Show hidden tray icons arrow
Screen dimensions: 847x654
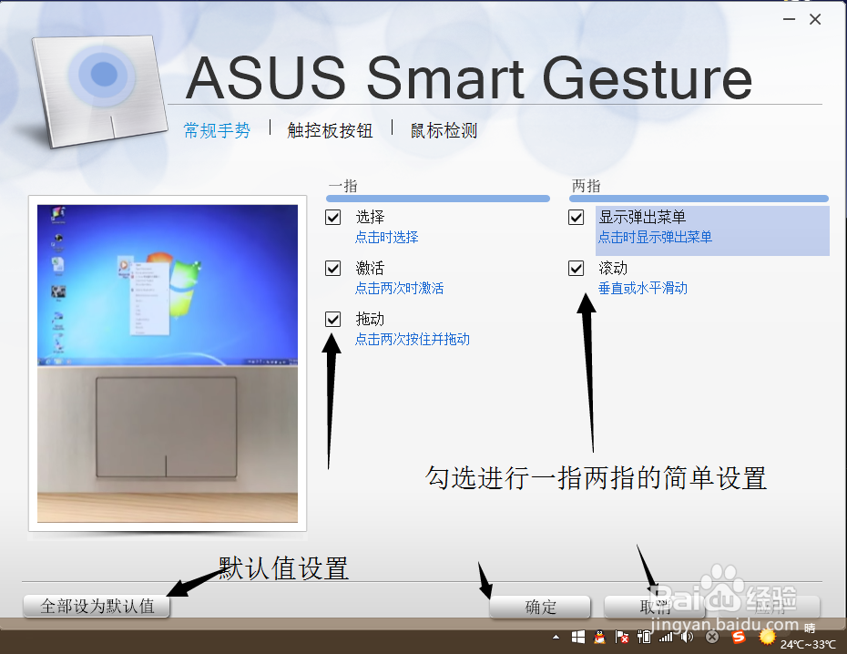click(x=556, y=638)
